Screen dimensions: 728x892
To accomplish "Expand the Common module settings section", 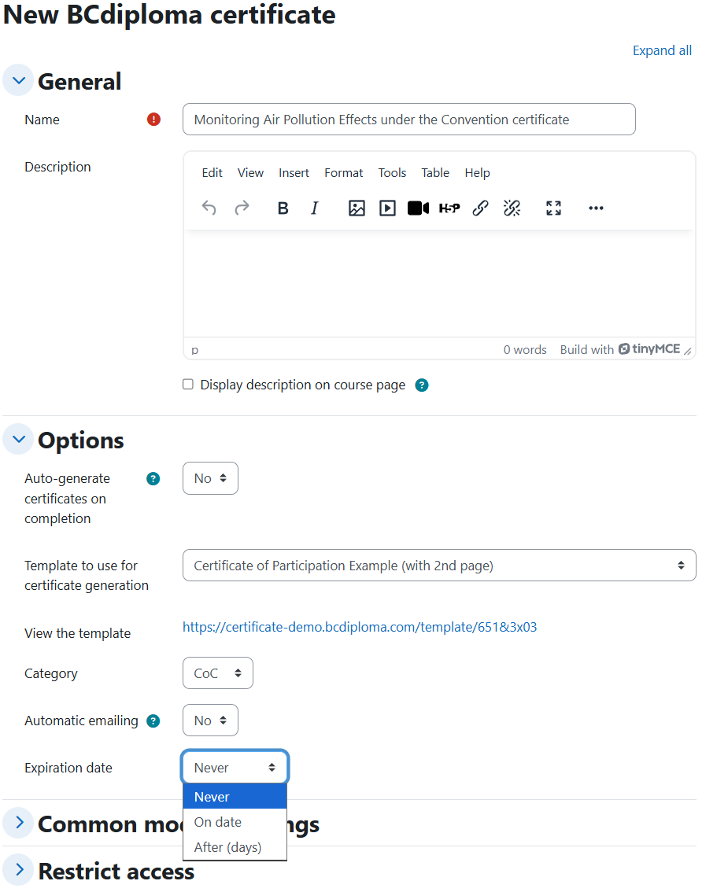I will [x=19, y=823].
